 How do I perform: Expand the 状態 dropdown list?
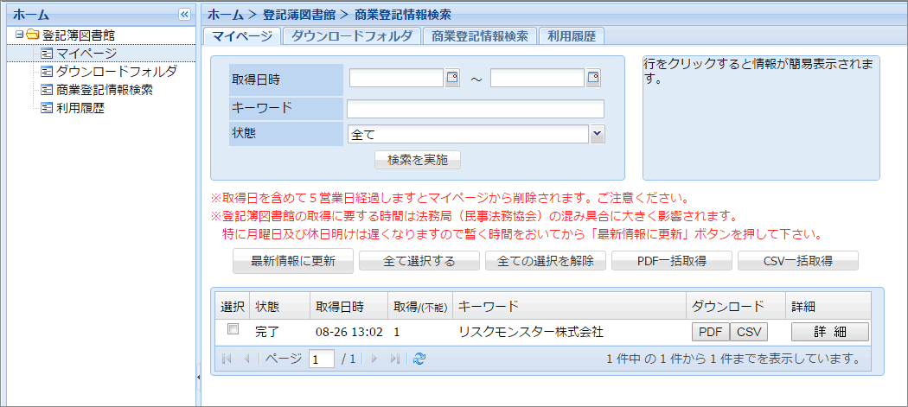(597, 134)
